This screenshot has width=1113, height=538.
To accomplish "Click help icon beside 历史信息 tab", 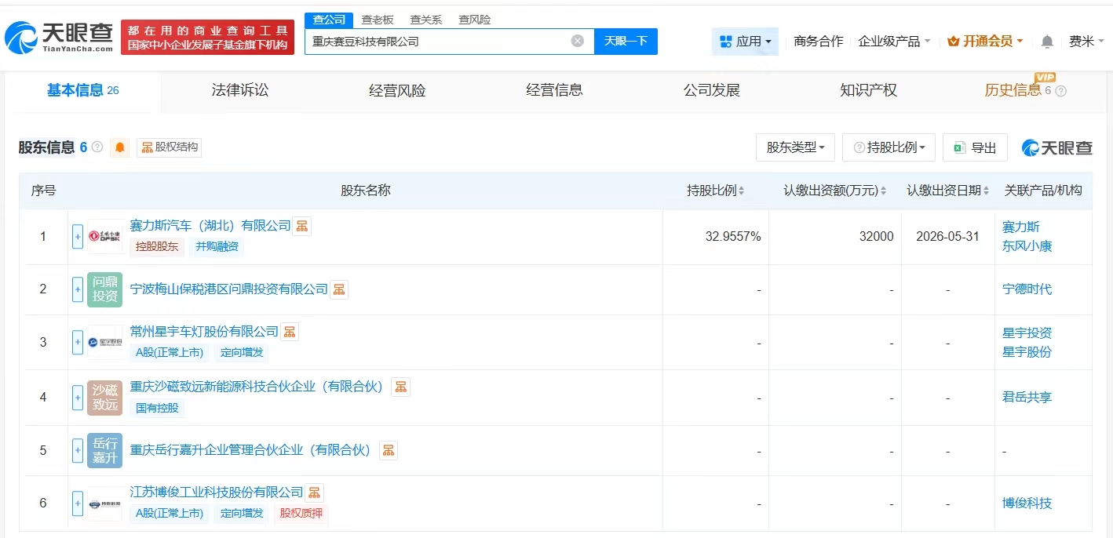I will click(x=1061, y=91).
